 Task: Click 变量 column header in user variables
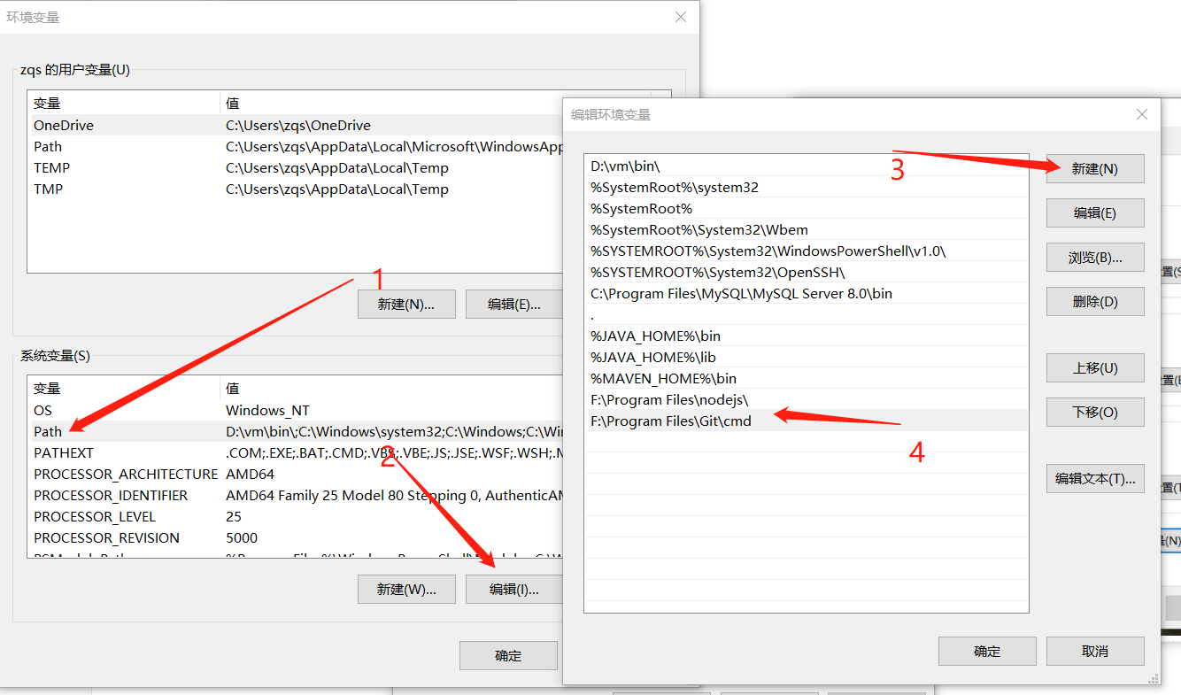(123, 103)
